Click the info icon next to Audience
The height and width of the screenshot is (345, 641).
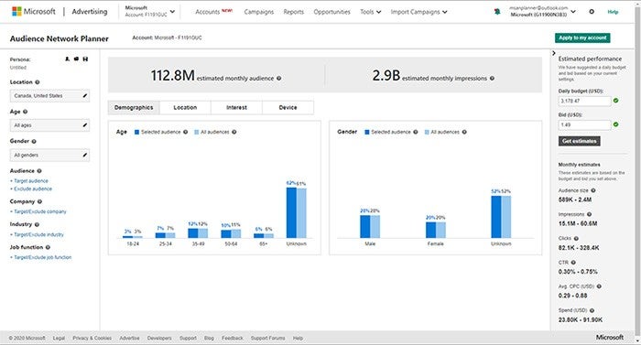39,171
